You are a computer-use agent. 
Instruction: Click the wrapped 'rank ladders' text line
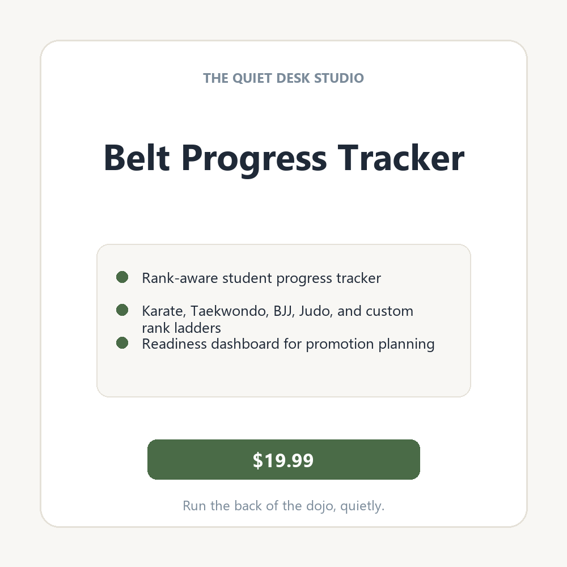[181, 328]
